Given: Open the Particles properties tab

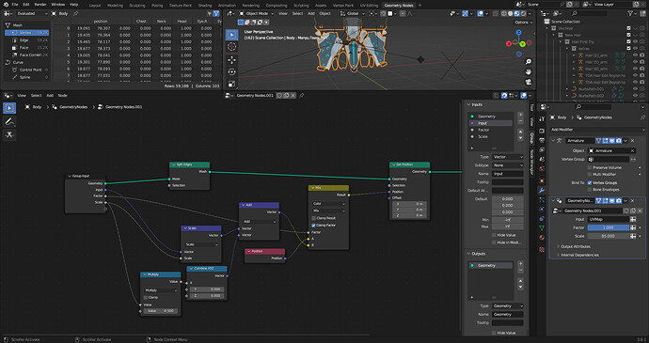Looking at the screenshot, I should (542, 200).
